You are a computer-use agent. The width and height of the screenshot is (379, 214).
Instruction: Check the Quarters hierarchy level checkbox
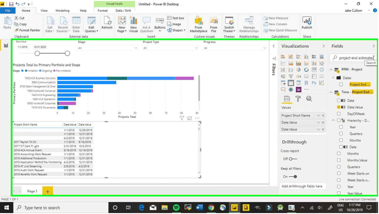click(x=341, y=134)
